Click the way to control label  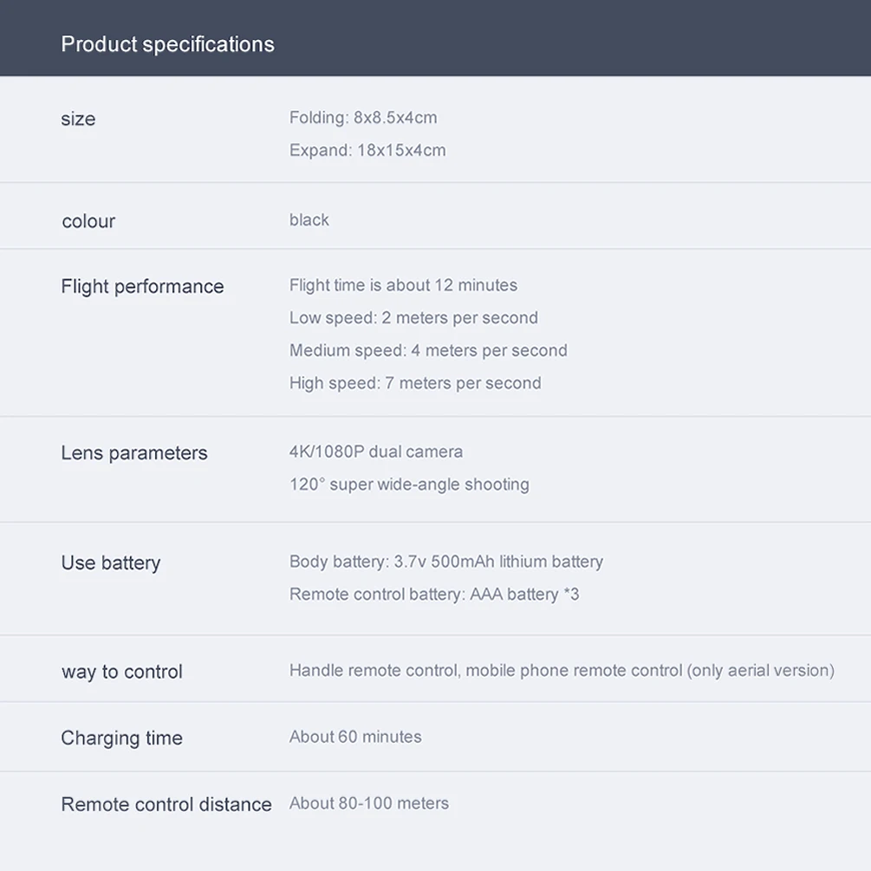(122, 672)
